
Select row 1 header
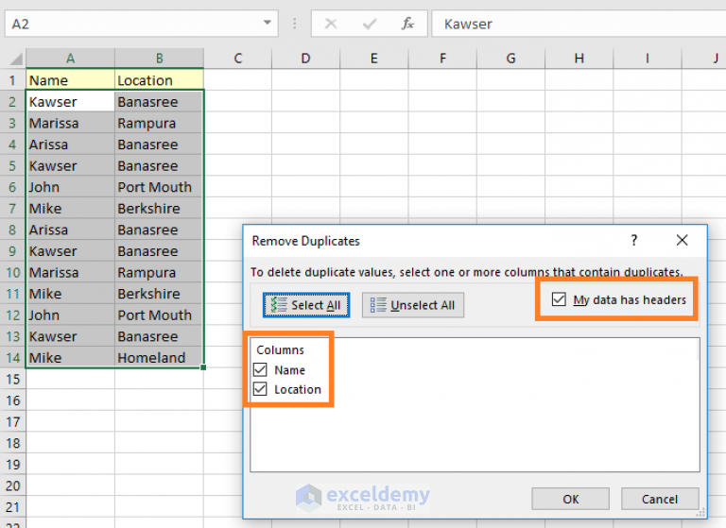tap(12, 80)
